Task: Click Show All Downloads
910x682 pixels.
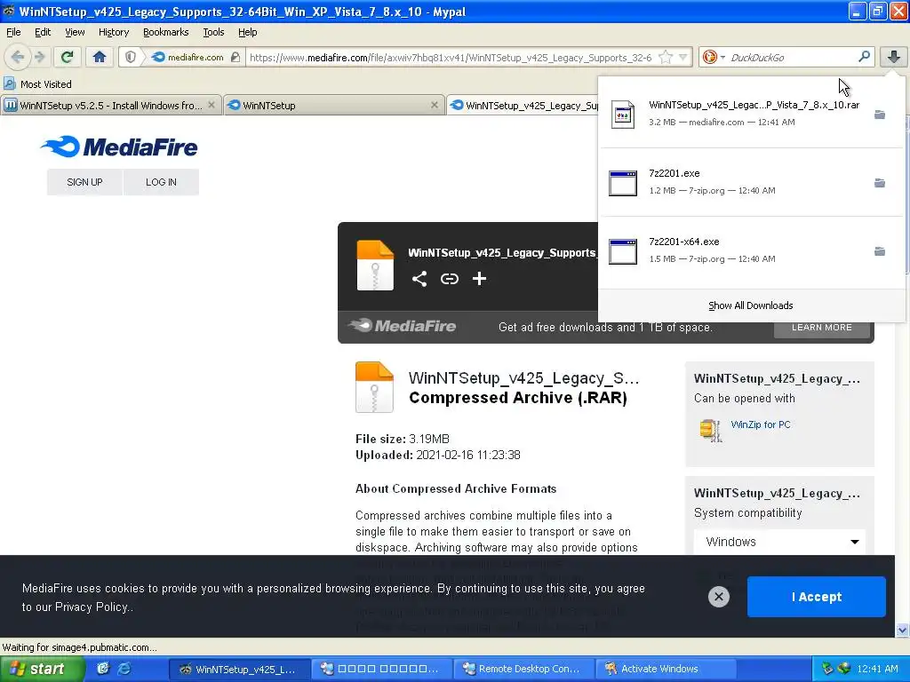Action: [750, 305]
